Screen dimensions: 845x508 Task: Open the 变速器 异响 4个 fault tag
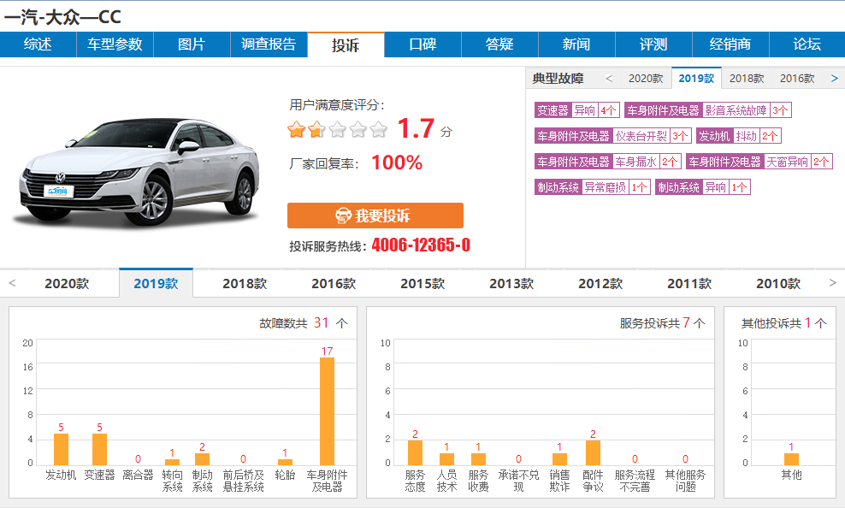[577, 110]
